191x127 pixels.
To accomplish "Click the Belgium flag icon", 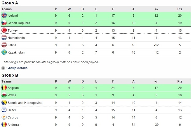I will point(4,87).
